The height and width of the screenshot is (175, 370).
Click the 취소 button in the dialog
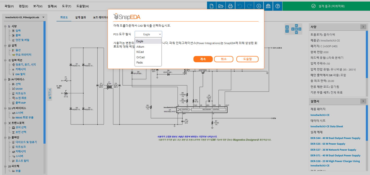point(223,59)
